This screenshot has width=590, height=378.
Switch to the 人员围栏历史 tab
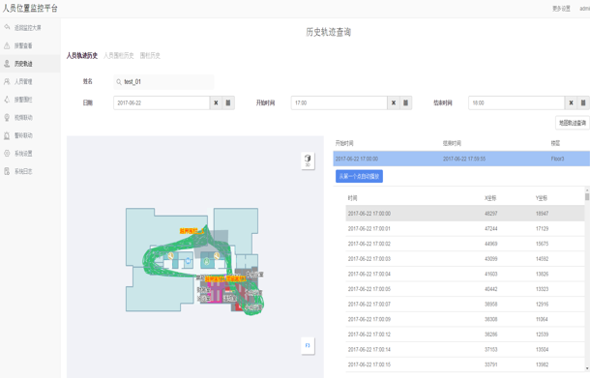tap(119, 56)
